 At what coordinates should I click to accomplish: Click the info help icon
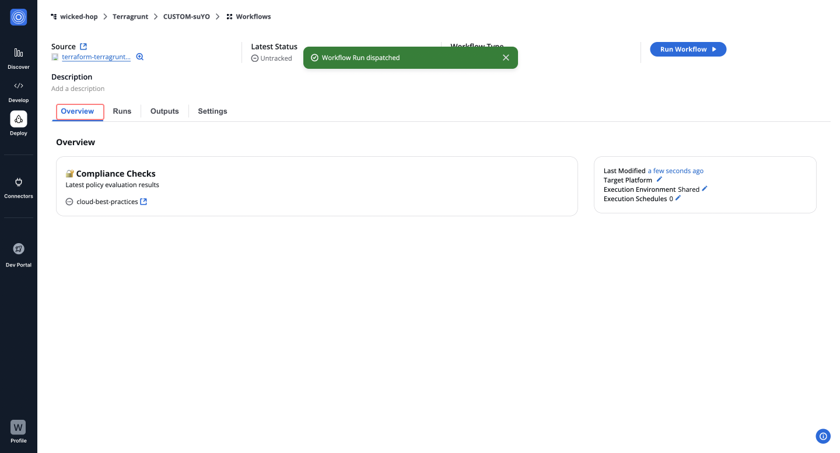coord(823,436)
